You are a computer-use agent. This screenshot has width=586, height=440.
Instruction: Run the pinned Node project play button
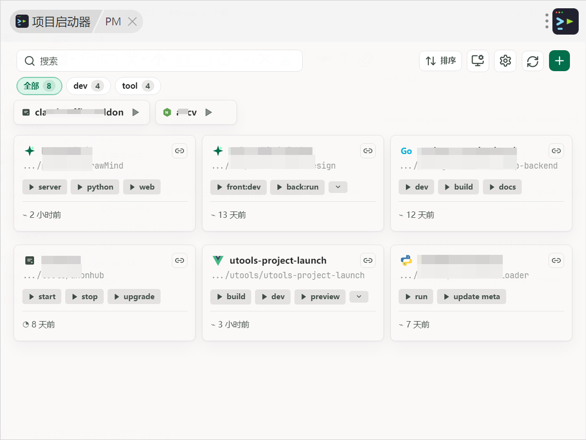209,113
